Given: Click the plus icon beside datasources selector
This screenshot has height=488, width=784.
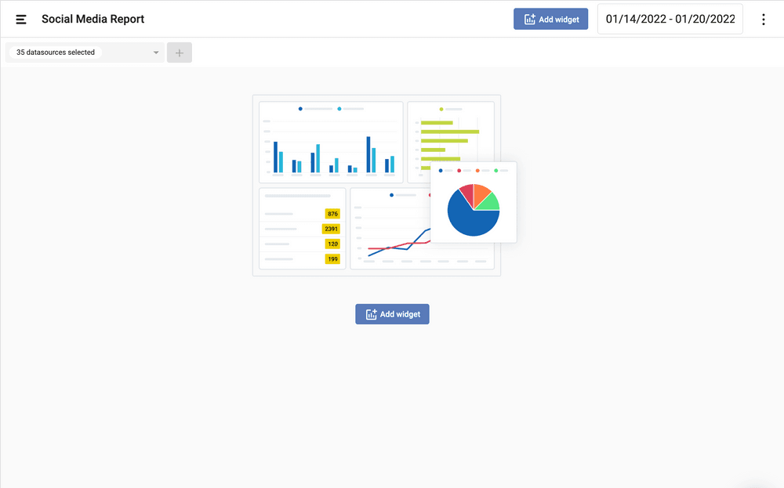Looking at the screenshot, I should (x=180, y=52).
